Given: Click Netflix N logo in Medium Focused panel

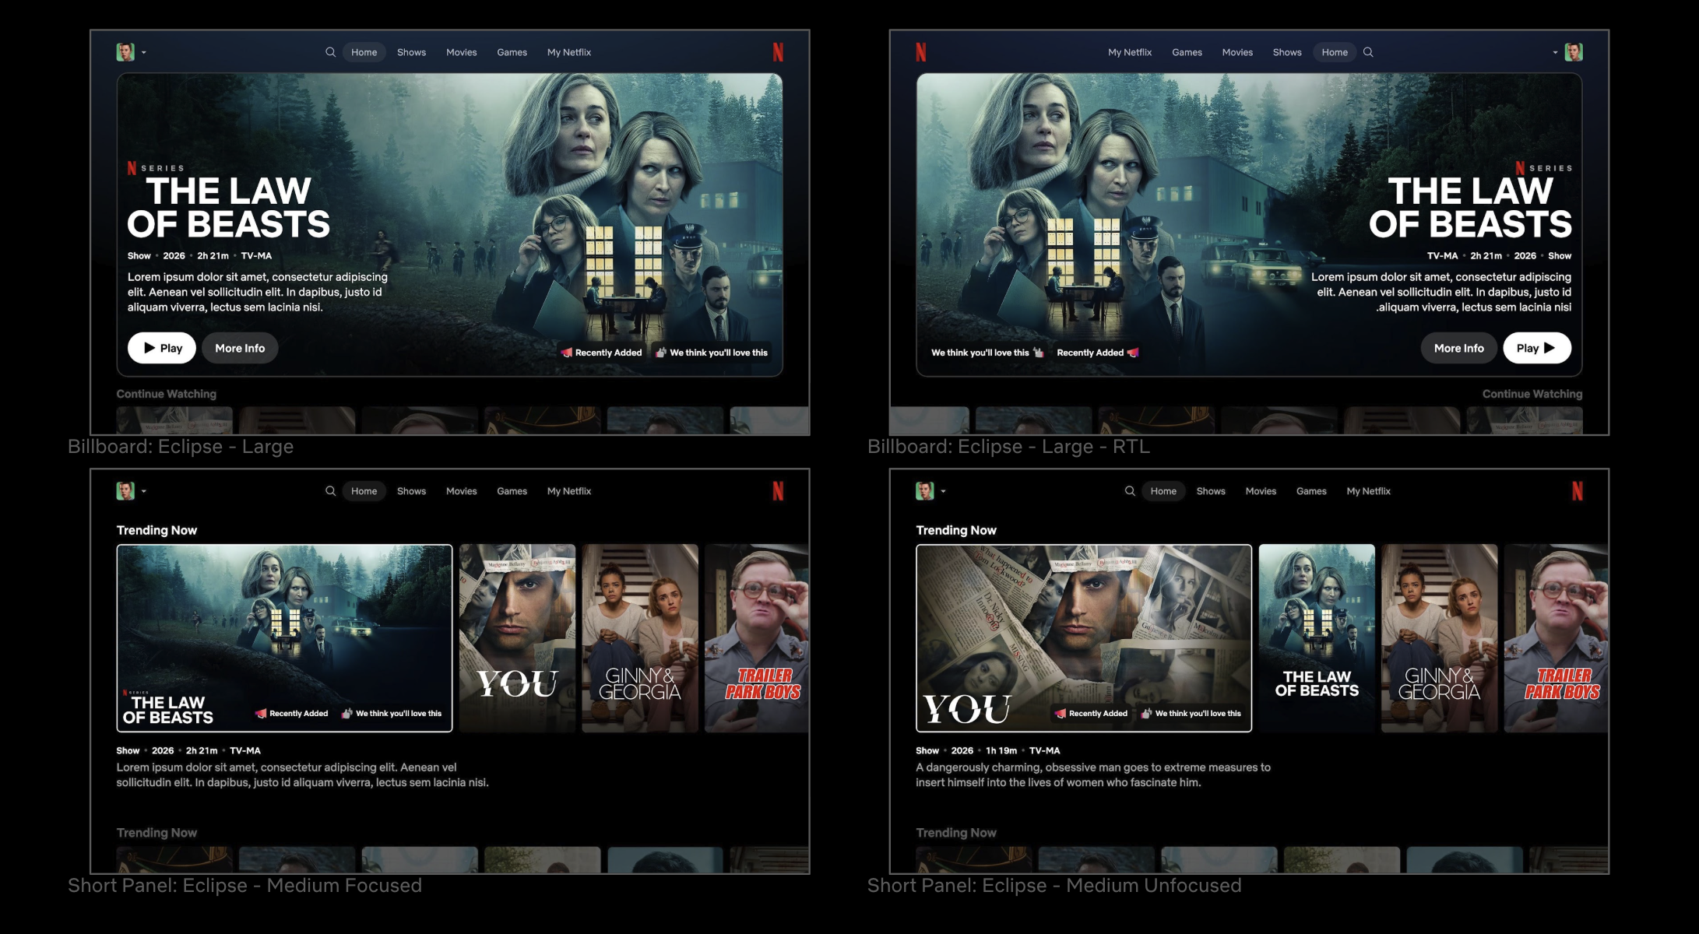Looking at the screenshot, I should pyautogui.click(x=778, y=491).
